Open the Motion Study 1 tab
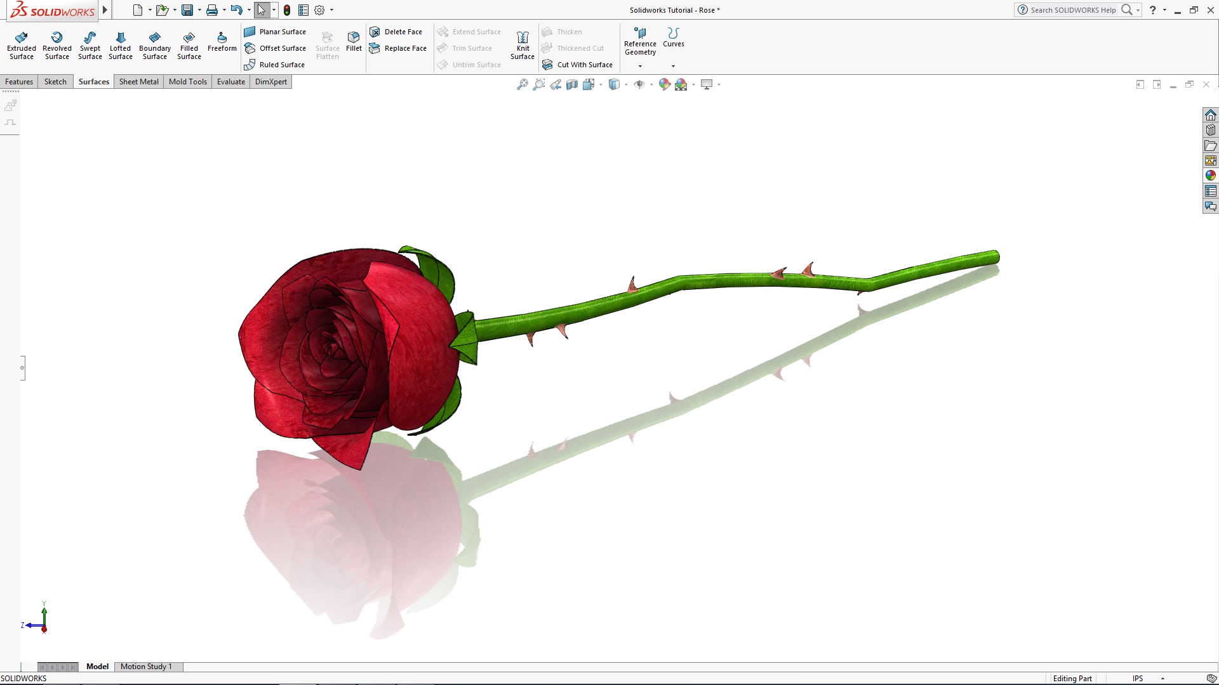 coord(146,667)
